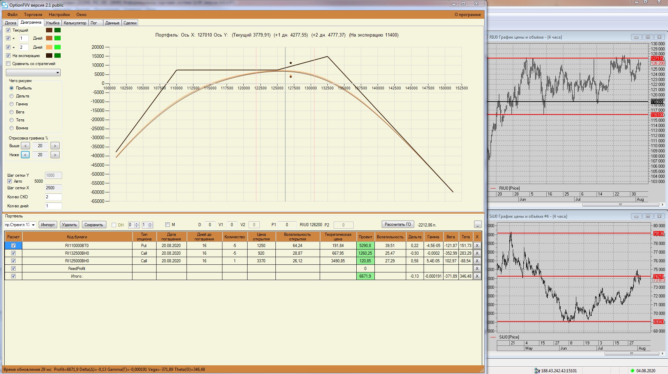668x374 pixels.
Task: Click the DH second spinner arrows
Action: click(x=150, y=225)
